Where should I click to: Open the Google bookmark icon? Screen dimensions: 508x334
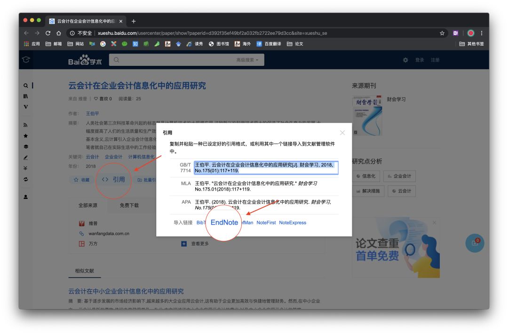click(x=103, y=44)
